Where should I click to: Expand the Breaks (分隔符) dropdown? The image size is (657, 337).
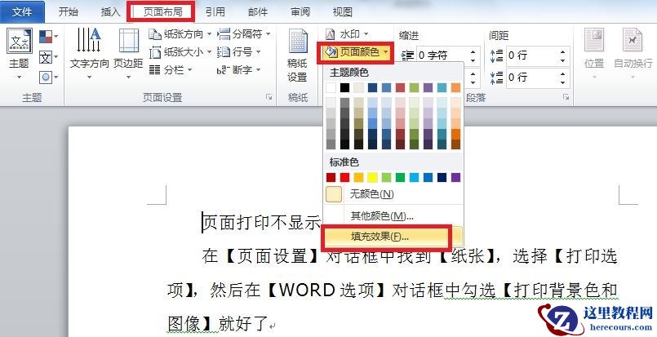[x=245, y=34]
